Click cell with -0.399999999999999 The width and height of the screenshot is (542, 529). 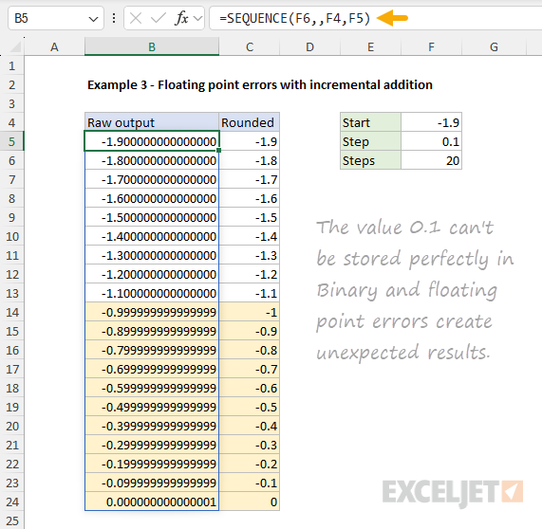(x=152, y=426)
